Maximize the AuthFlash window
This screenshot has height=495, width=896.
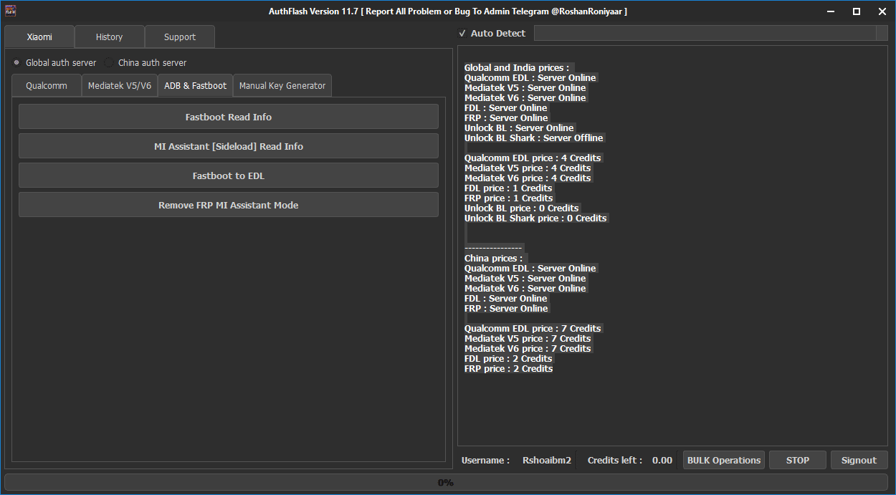click(x=856, y=11)
